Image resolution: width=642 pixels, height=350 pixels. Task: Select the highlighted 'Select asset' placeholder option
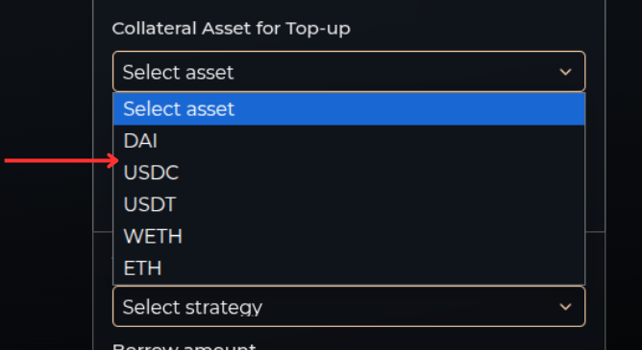coord(349,109)
